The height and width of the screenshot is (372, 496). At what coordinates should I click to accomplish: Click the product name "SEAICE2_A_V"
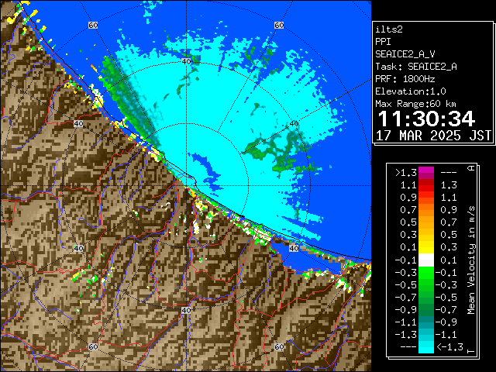(x=405, y=54)
